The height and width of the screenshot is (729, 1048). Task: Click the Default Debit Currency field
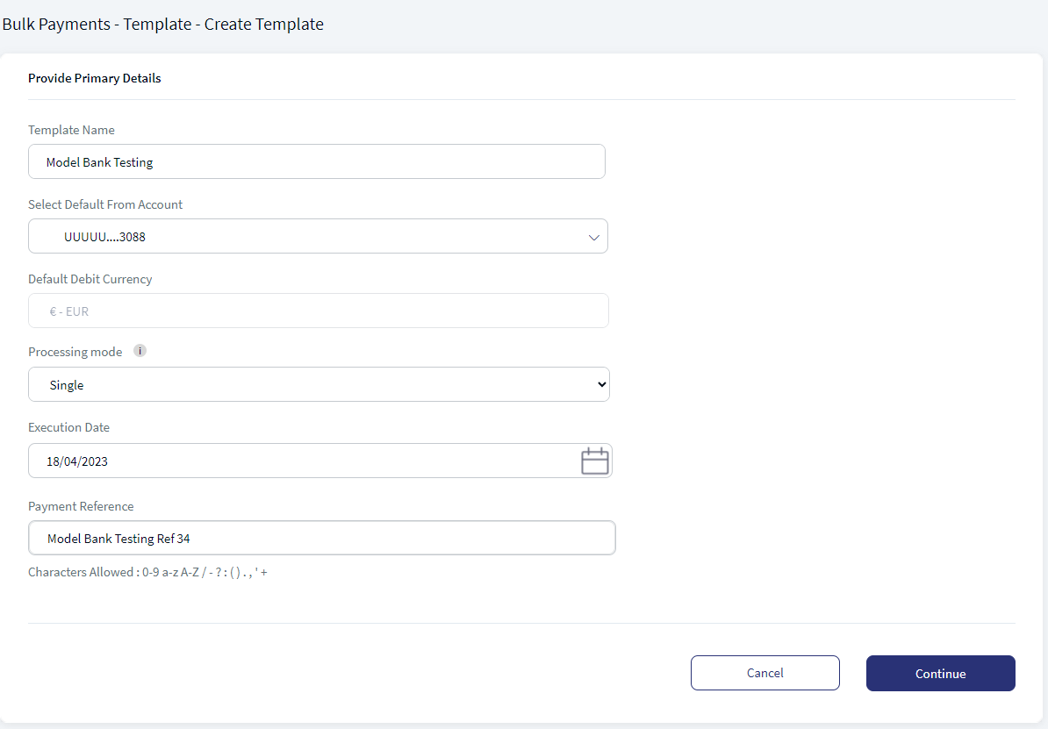318,311
